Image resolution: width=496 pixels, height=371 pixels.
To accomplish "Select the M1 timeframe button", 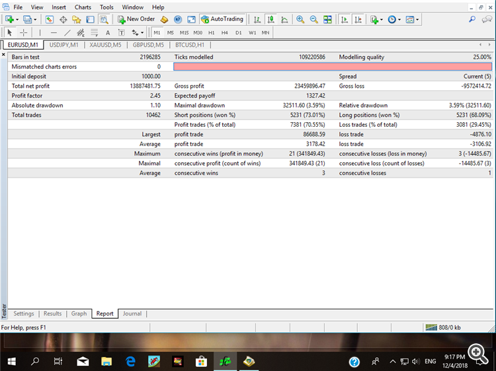I will coord(157,32).
